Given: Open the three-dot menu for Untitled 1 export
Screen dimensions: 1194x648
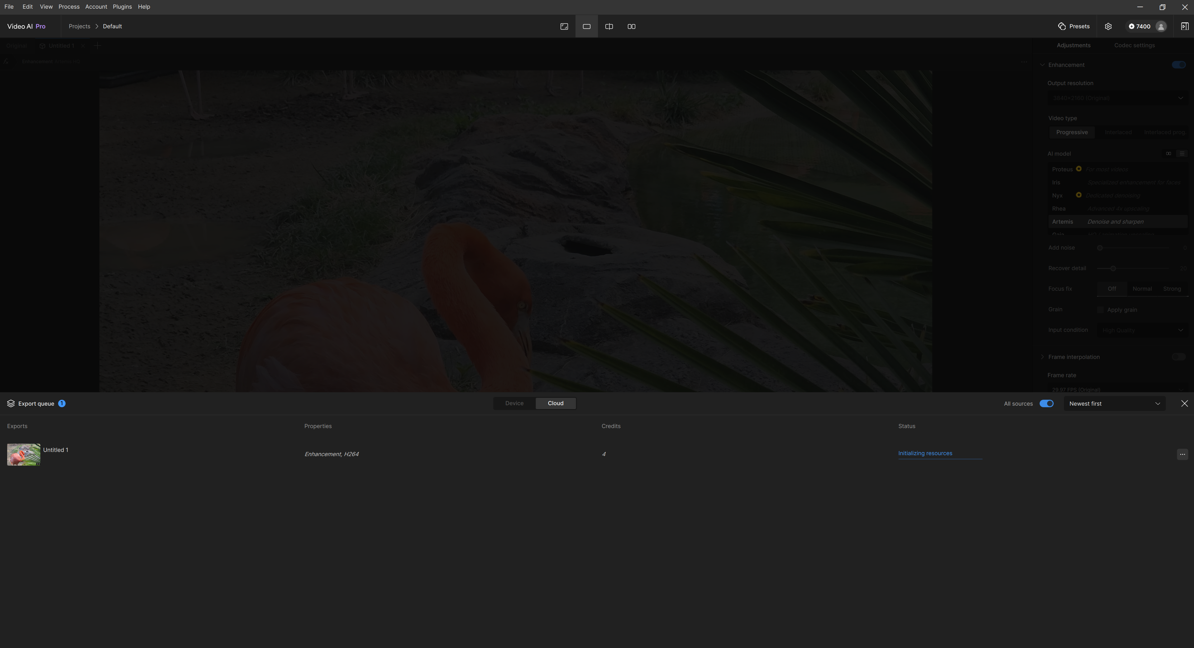Looking at the screenshot, I should [x=1182, y=454].
